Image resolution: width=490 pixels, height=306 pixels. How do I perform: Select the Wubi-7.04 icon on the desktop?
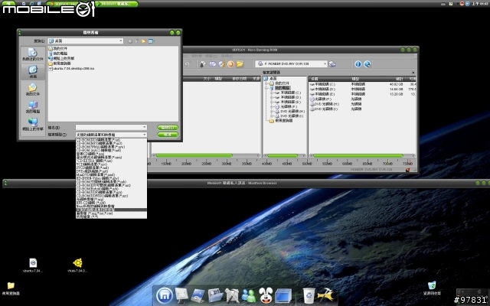point(77,265)
